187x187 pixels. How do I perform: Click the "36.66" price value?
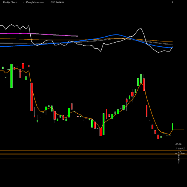click(x=178, y=144)
